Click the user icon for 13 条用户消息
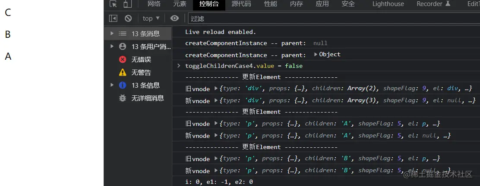This screenshot has height=186, width=480. 123,46
